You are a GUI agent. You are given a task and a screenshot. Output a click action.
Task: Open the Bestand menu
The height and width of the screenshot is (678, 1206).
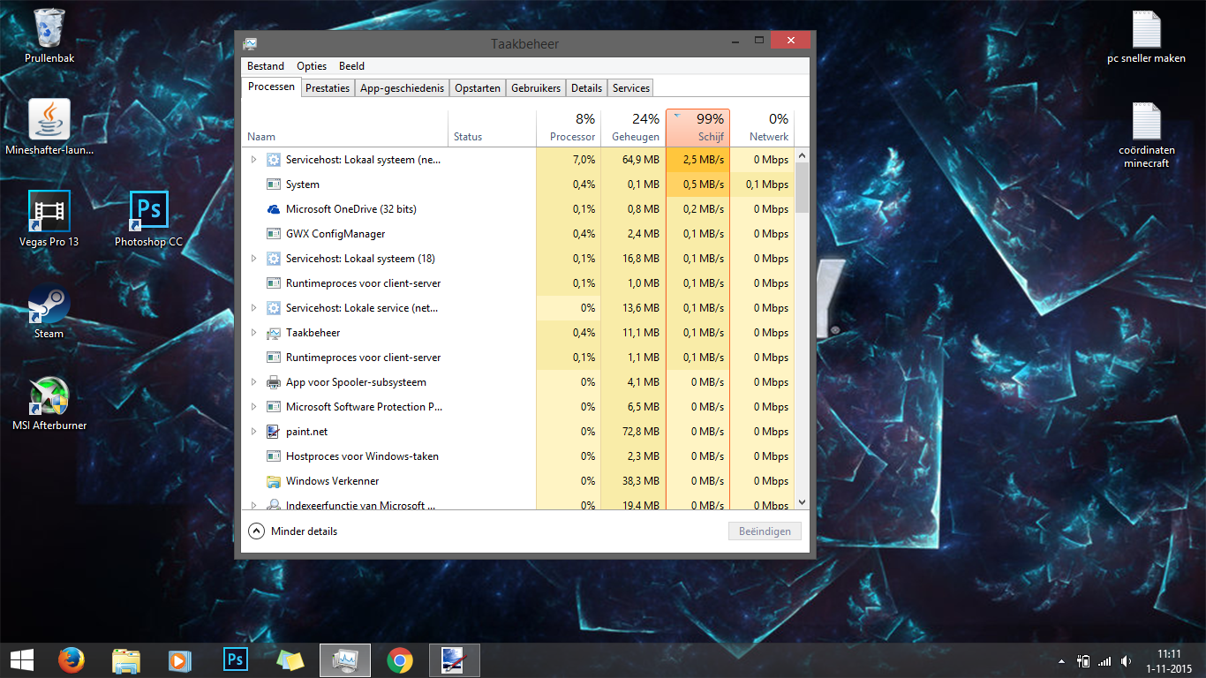click(x=266, y=66)
